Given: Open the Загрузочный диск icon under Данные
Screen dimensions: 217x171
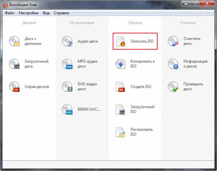Looking at the screenshot, I should click(x=14, y=64).
